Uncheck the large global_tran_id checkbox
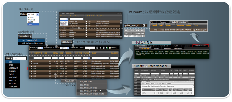The image size is (232, 102). pyautogui.click(x=144, y=25)
